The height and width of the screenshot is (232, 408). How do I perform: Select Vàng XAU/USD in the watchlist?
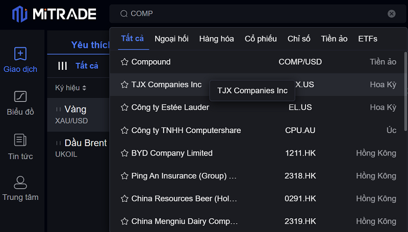point(76,114)
